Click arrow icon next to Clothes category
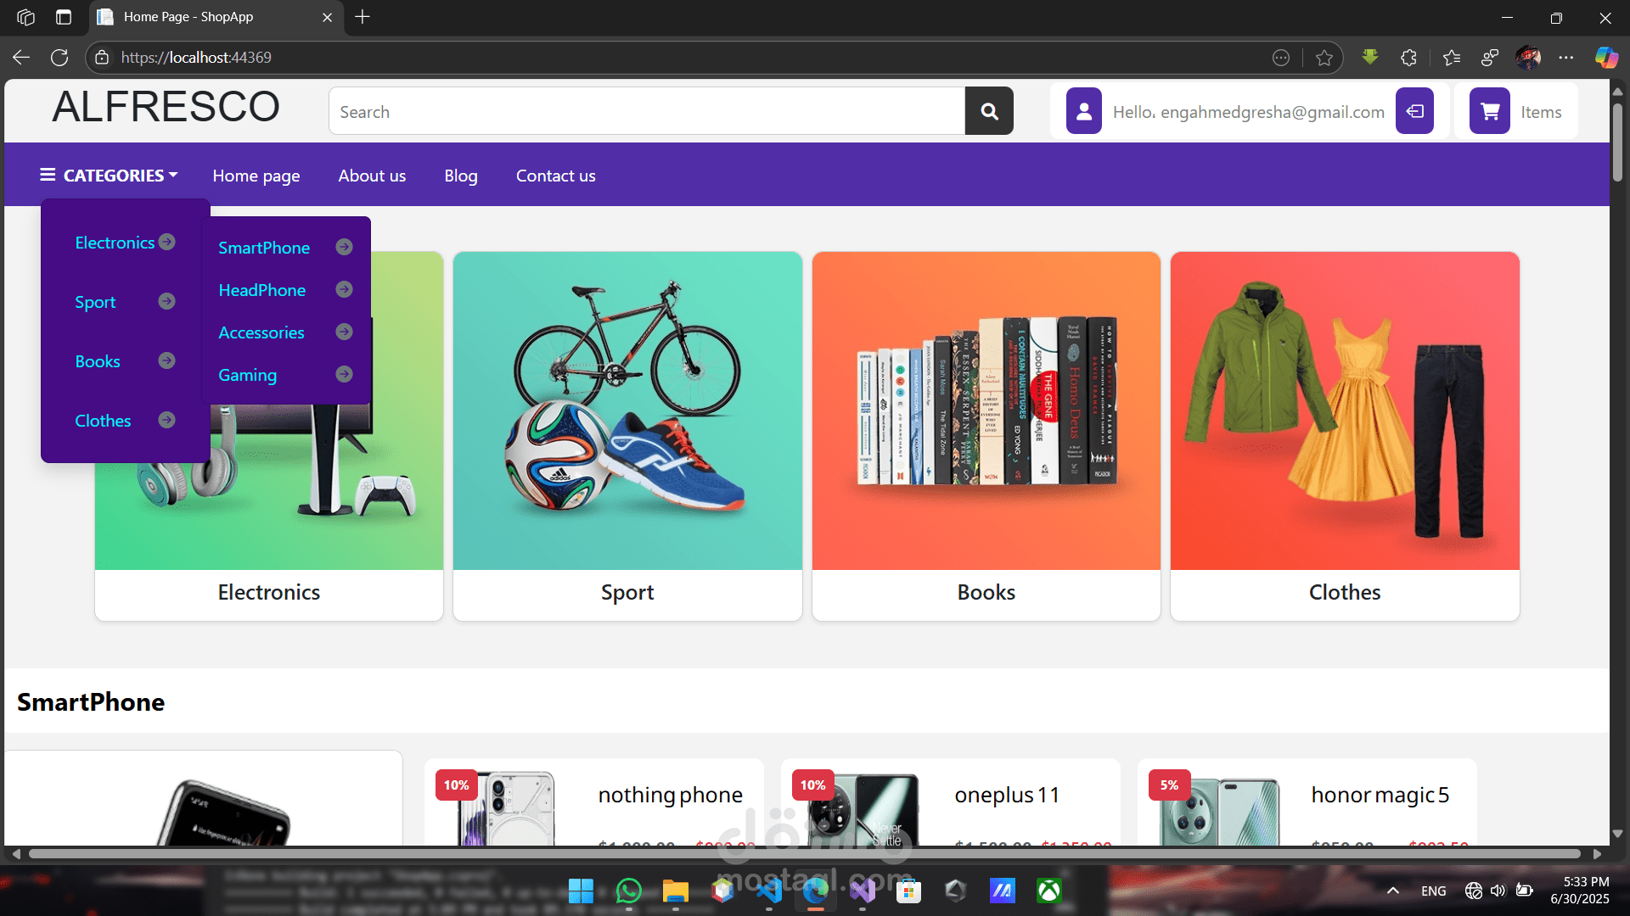 tap(167, 420)
